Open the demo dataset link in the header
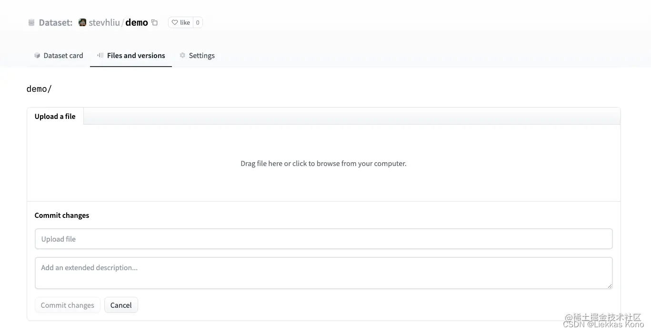Screen dimensions: 651x332 137,22
